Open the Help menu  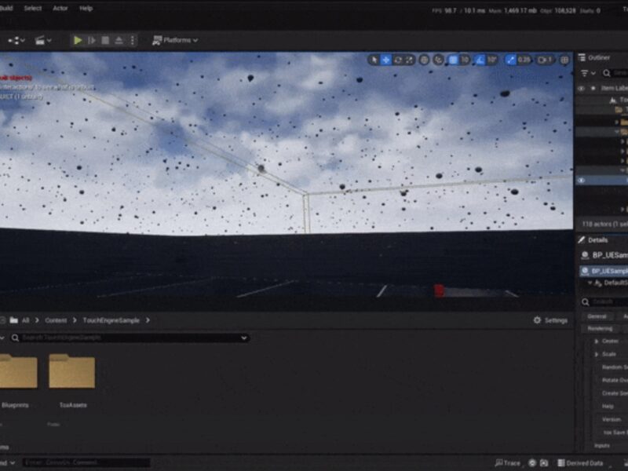click(x=86, y=8)
